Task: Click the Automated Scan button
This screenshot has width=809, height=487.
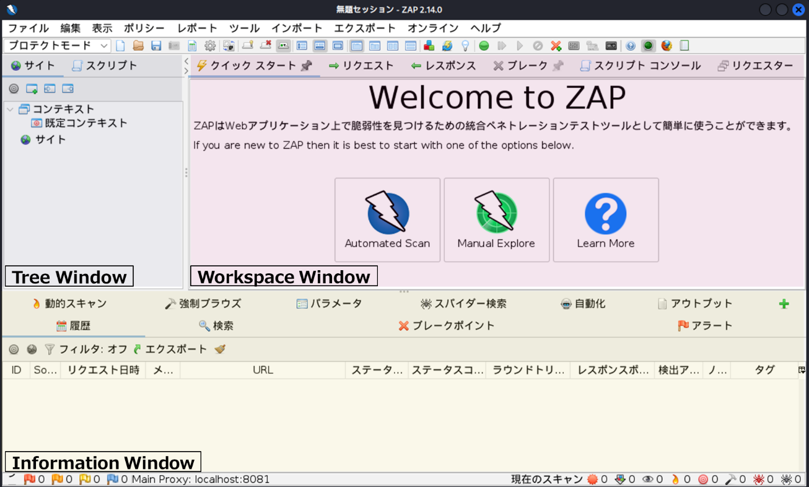Action: tap(387, 220)
